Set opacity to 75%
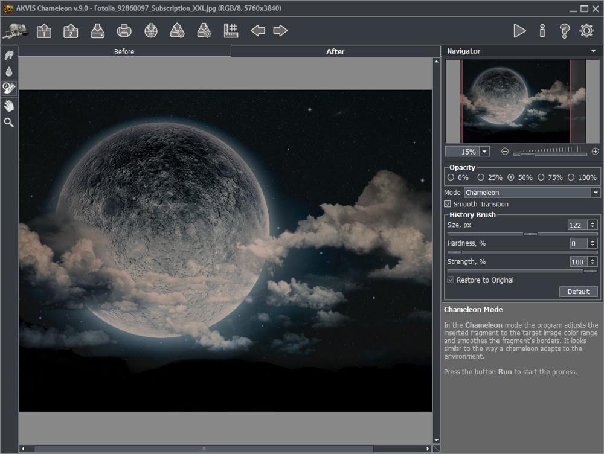Viewport: 604px width, 454px height. click(541, 177)
